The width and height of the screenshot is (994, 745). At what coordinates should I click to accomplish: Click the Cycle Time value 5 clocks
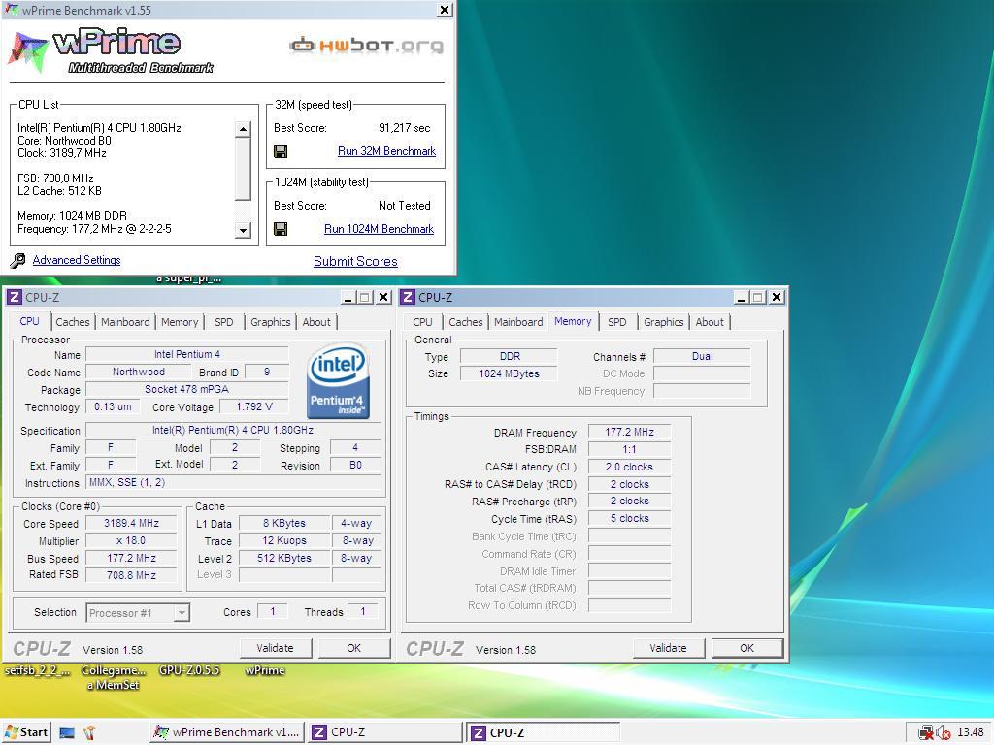coord(629,518)
